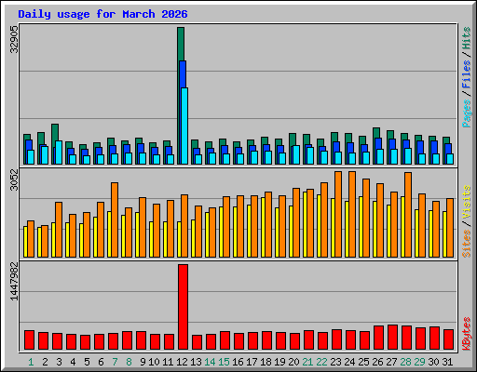Click the orange Sites bar for day 12
477x372 pixels.
(184, 226)
